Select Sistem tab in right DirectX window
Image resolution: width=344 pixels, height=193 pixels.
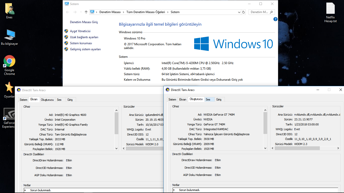172,100
